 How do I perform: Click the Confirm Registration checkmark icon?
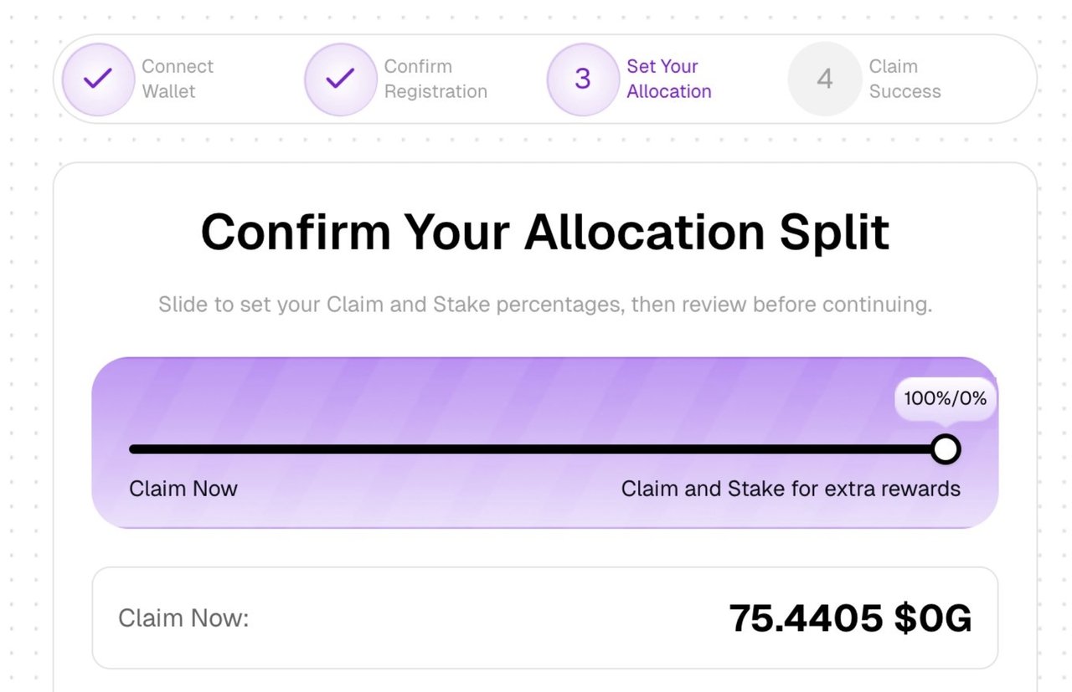(x=340, y=79)
